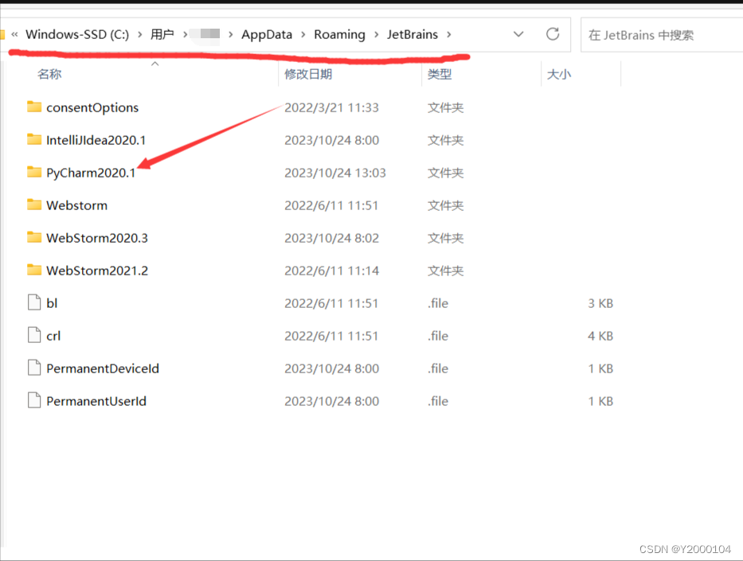Click the blurred username breadcrumb segment
The image size is (743, 561).
coord(205,34)
